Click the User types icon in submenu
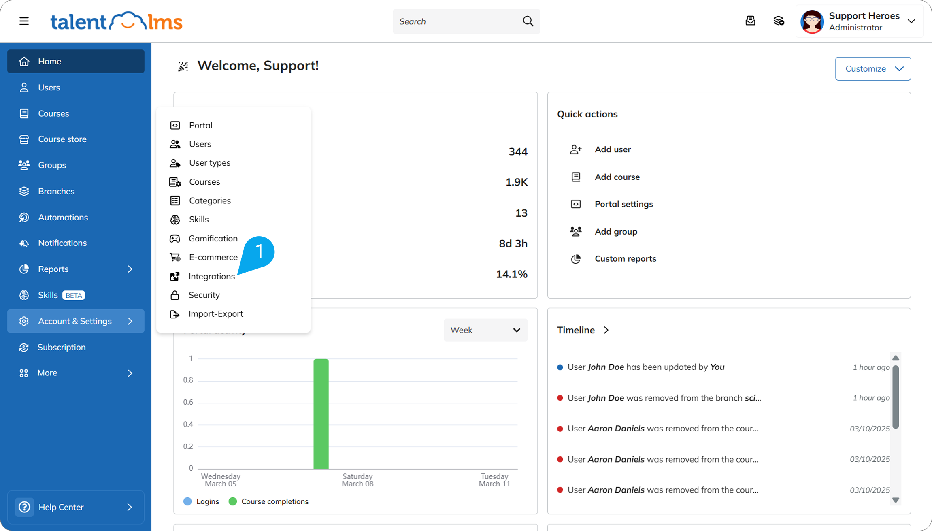 [x=175, y=163]
